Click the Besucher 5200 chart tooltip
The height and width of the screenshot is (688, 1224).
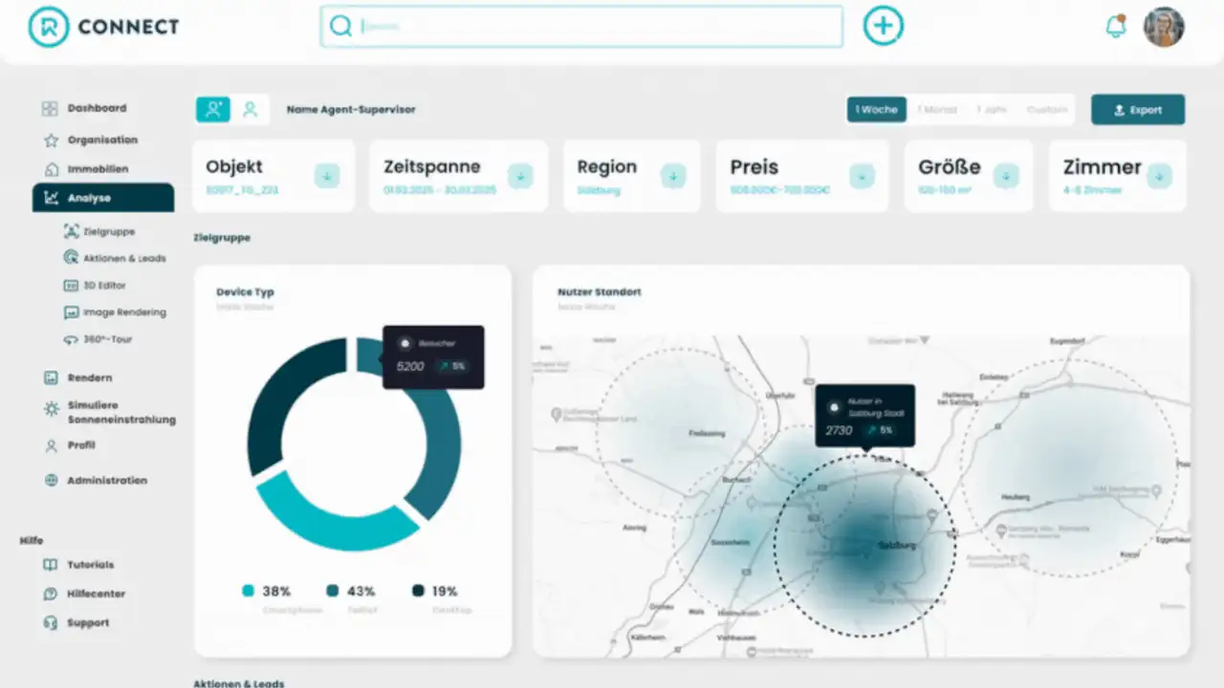point(433,356)
